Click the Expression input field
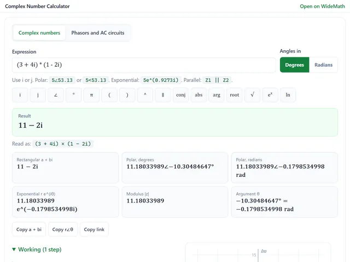The width and height of the screenshot is (350, 262). tap(144, 65)
